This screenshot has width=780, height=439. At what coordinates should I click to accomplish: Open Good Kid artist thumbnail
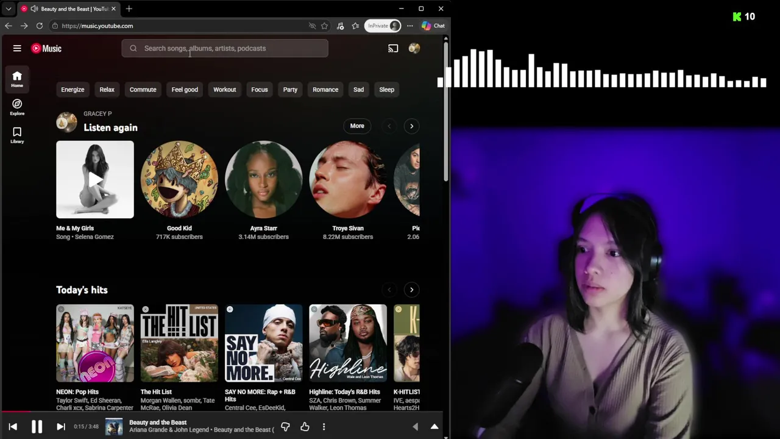point(179,179)
